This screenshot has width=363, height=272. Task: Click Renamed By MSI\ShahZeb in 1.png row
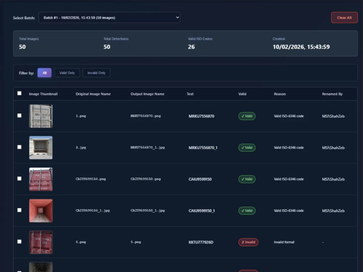point(333,116)
